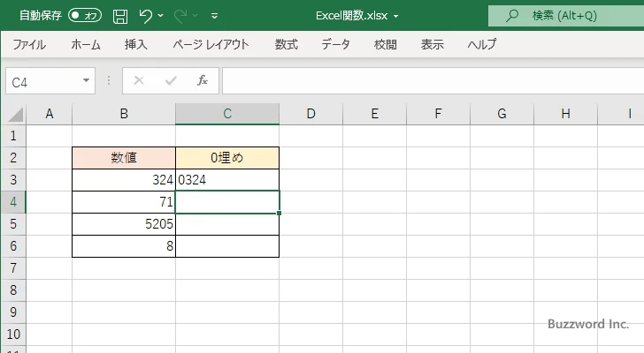Select row 4 header

click(x=13, y=202)
